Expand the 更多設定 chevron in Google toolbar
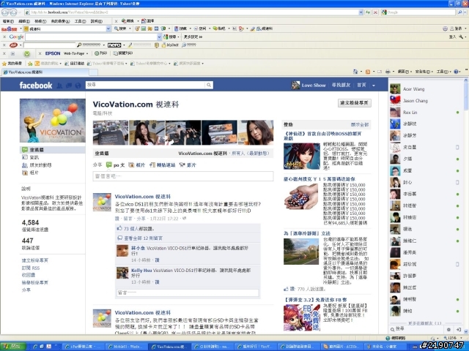This screenshot has height=351, width=469. 200,37
